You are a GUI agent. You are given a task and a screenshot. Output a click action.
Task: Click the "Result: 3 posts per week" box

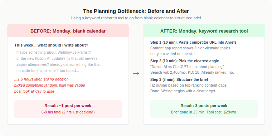coord(204,109)
